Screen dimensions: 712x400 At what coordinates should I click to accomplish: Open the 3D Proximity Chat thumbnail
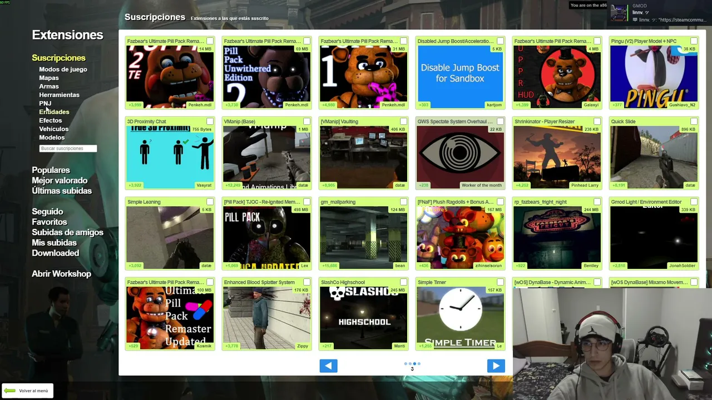pyautogui.click(x=170, y=157)
